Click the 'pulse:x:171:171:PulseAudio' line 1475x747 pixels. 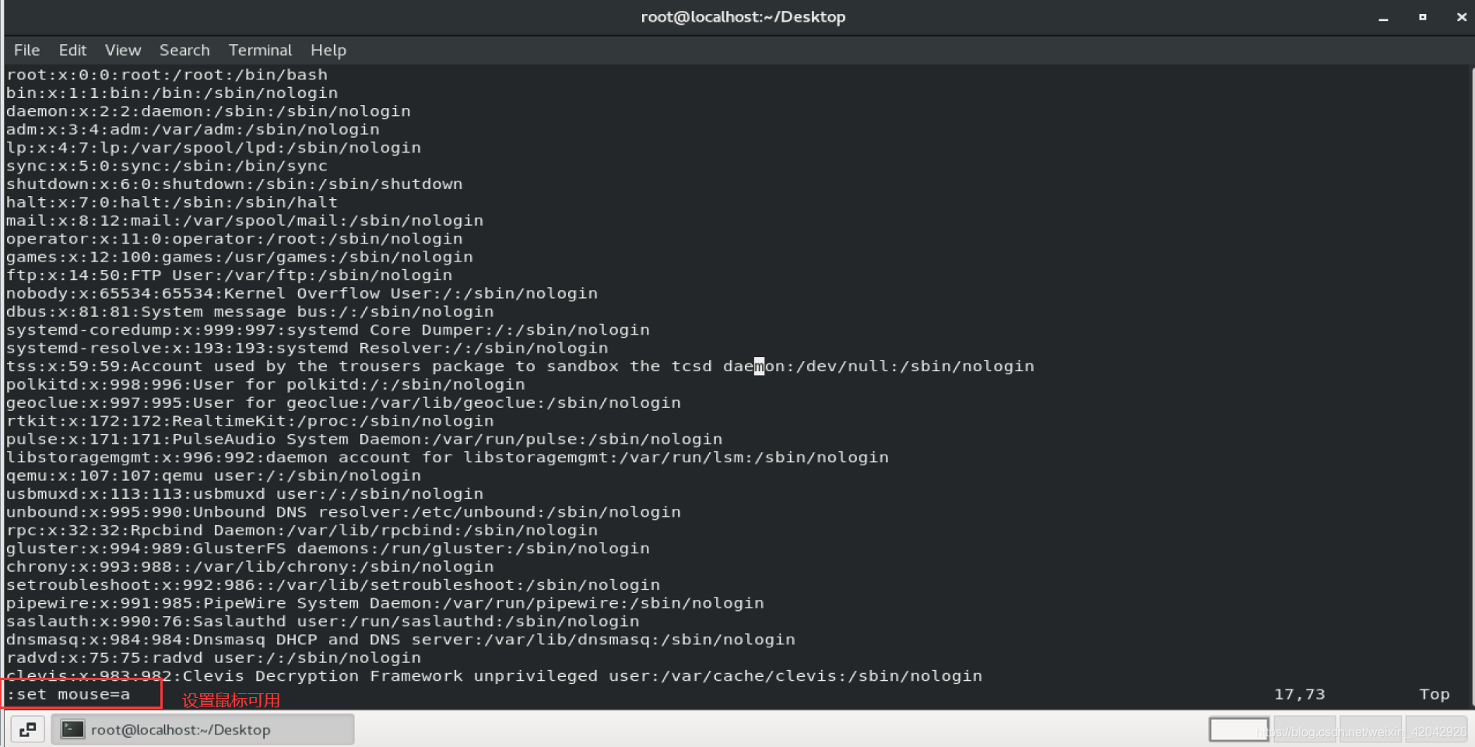coord(364,440)
